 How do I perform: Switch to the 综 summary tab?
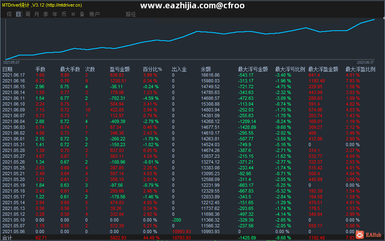[10, 14]
